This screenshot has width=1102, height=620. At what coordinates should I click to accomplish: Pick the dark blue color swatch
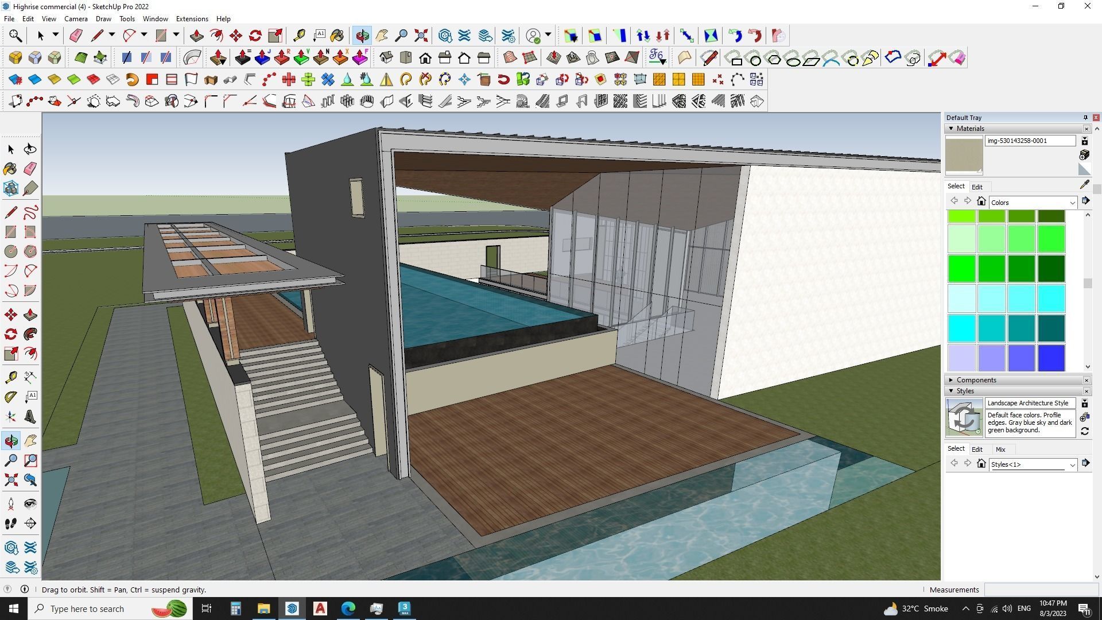click(1051, 358)
